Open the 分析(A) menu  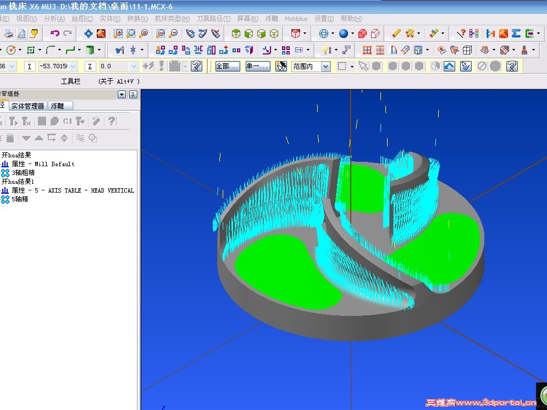click(x=54, y=19)
